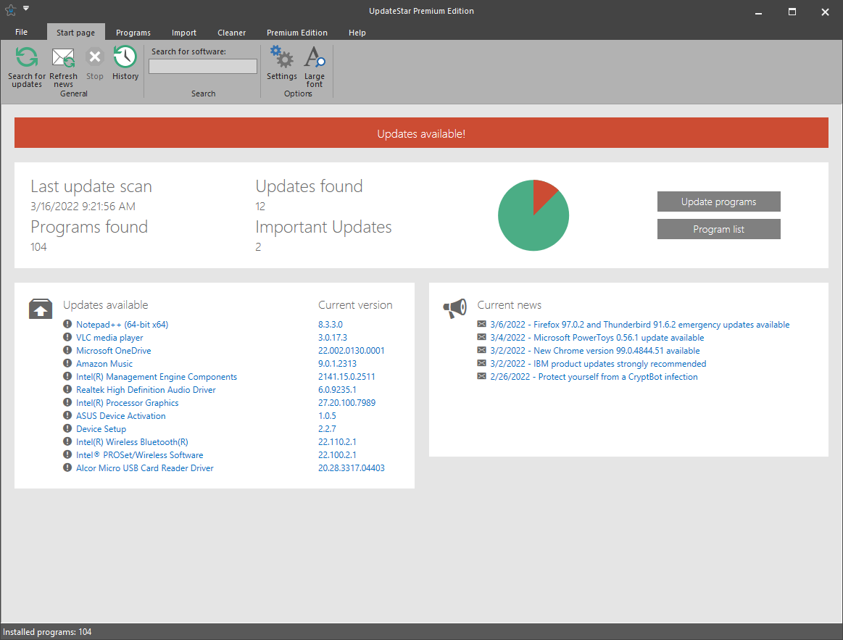843x640 pixels.
Task: Open the File menu
Action: pos(22,33)
